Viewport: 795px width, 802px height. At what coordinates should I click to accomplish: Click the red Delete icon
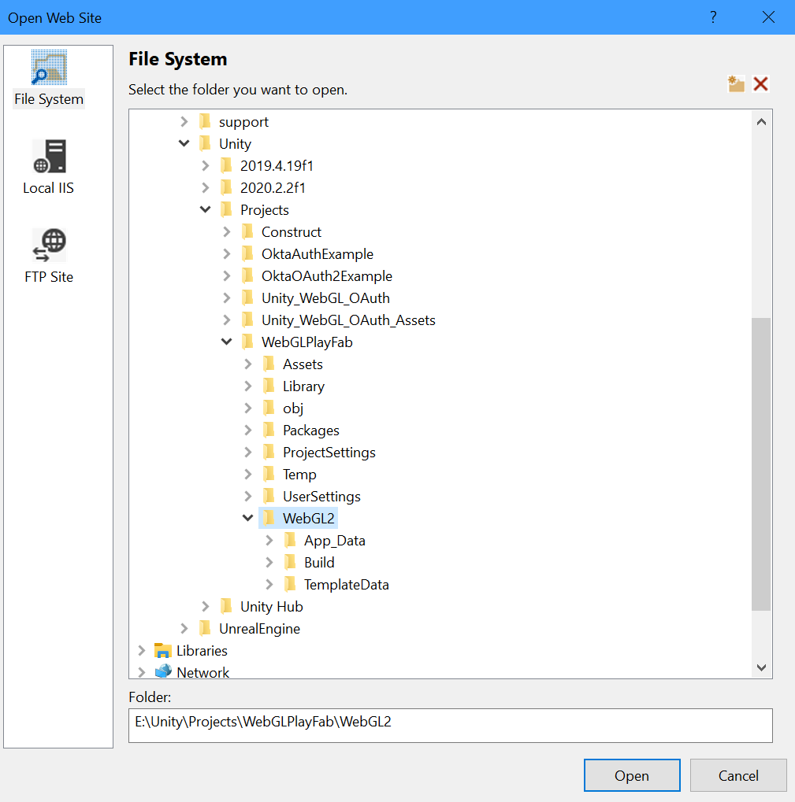coord(760,84)
